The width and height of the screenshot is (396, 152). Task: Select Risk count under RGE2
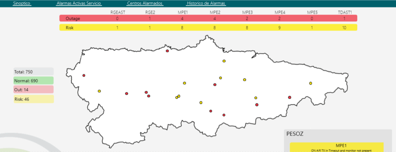(150, 28)
